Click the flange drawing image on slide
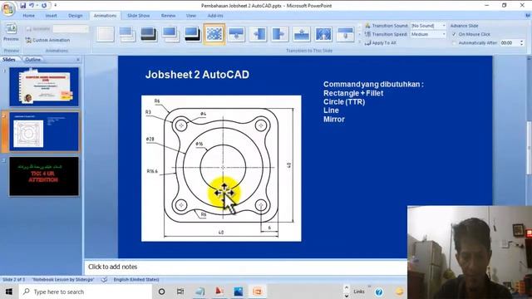 point(221,169)
